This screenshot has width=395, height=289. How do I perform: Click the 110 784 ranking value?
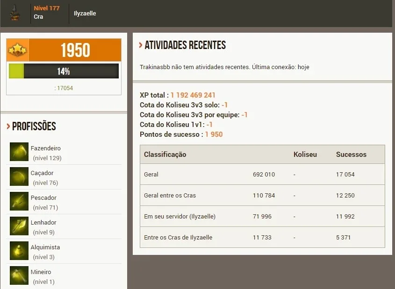click(x=264, y=196)
